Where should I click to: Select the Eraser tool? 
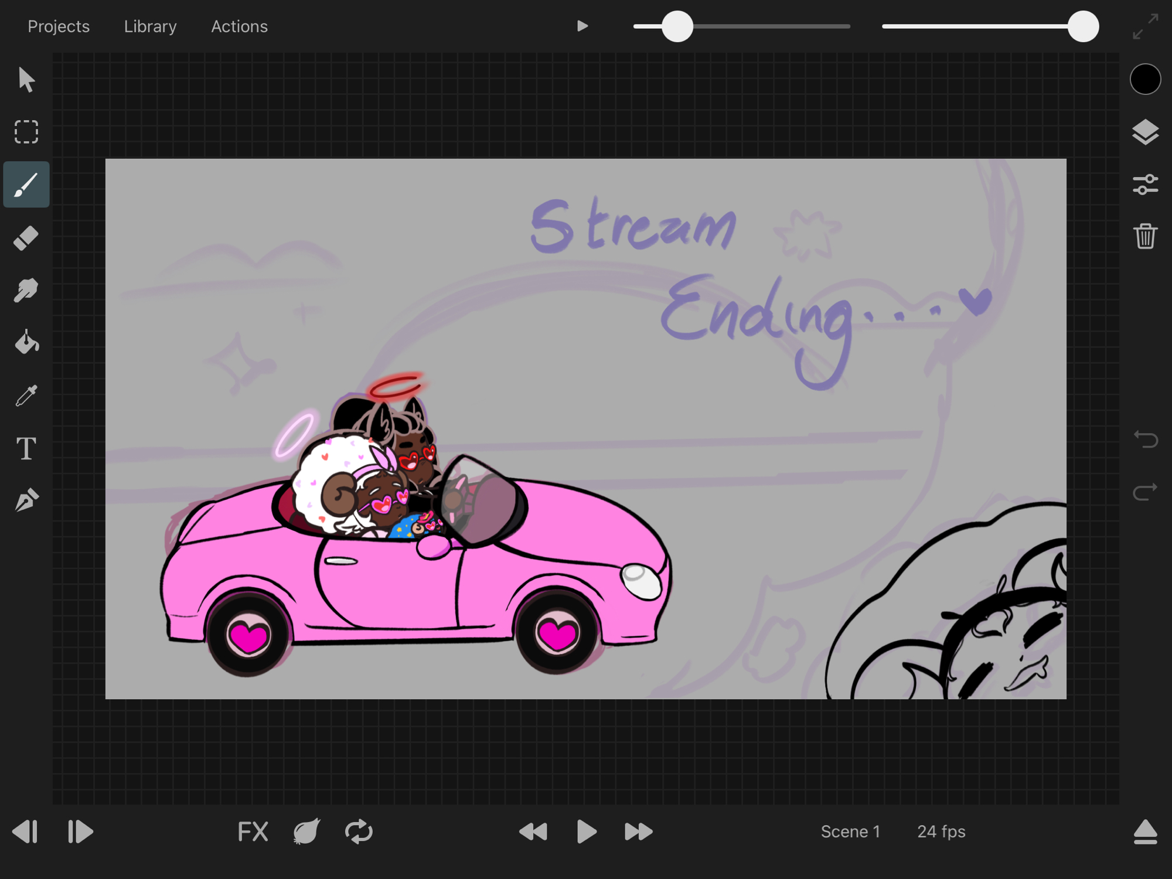pos(26,238)
